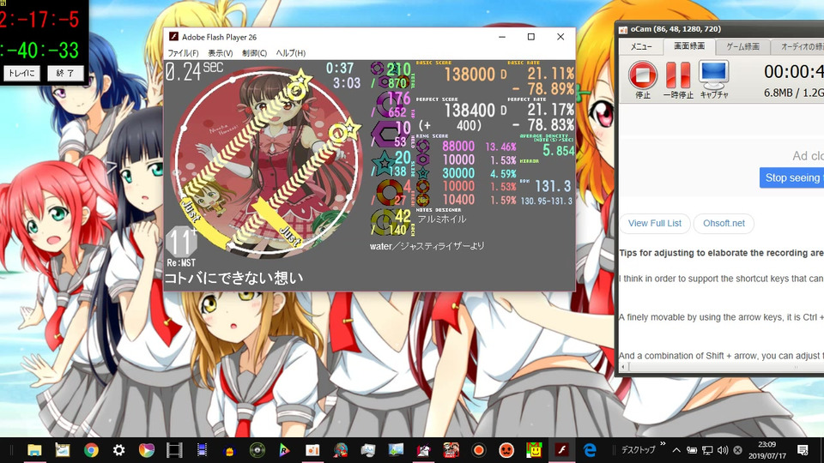
Task: Open the ヘルプ(H) menu in Flash Player
Action: click(x=291, y=53)
